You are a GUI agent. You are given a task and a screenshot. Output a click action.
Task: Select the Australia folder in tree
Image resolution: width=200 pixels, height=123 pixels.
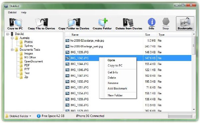point(24,38)
